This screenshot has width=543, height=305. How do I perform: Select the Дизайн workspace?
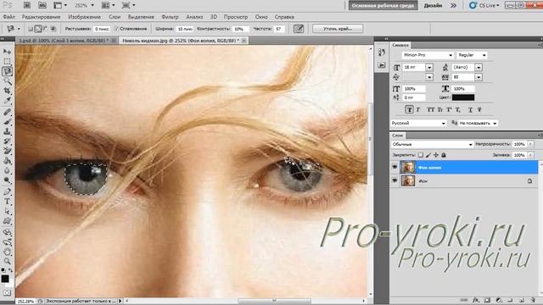pos(433,5)
